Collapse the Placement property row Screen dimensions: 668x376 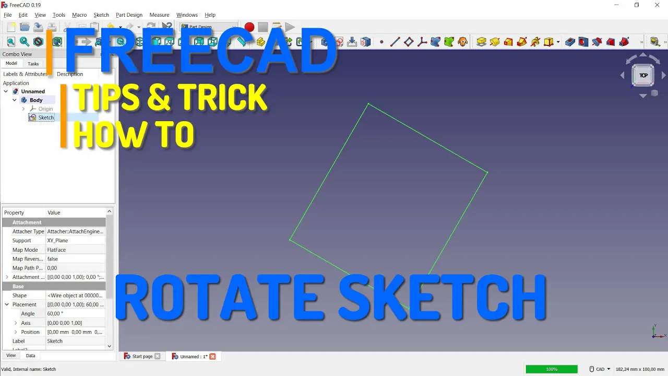7,304
